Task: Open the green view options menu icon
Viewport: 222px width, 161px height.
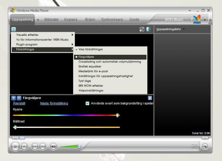Action: pyautogui.click(x=14, y=29)
